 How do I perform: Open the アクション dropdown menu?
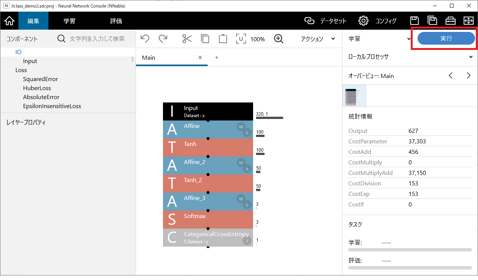(x=317, y=39)
